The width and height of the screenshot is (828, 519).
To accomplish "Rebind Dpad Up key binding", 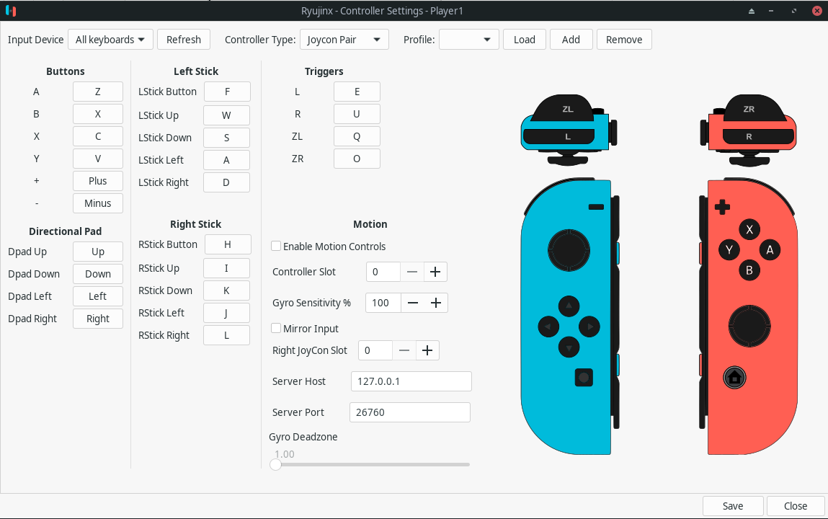I will click(98, 252).
